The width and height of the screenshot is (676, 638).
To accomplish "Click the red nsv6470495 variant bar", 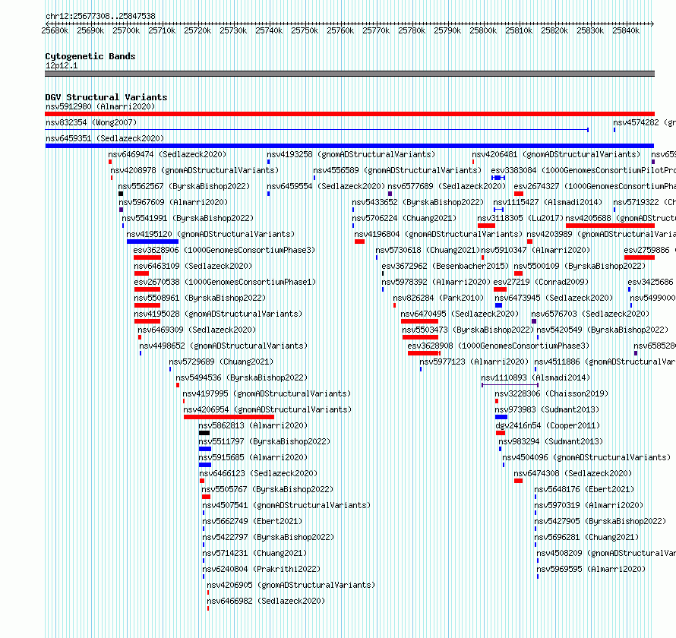I will click(419, 321).
